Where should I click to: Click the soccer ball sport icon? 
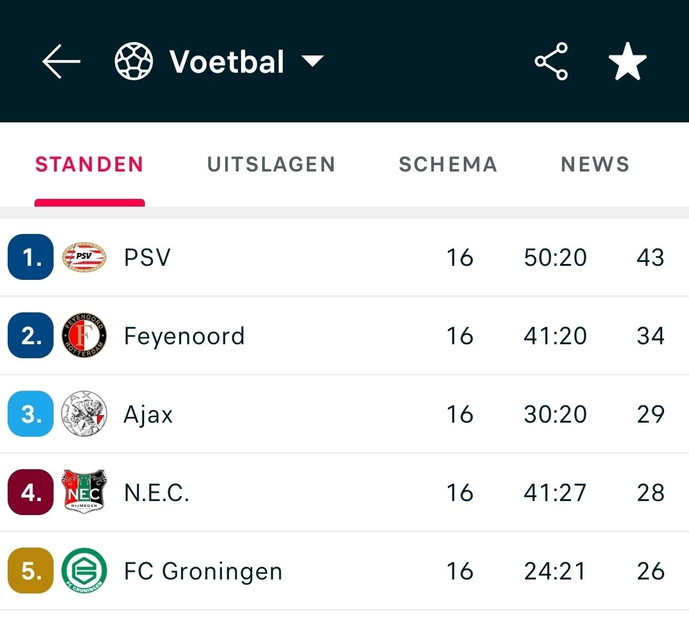tap(133, 61)
